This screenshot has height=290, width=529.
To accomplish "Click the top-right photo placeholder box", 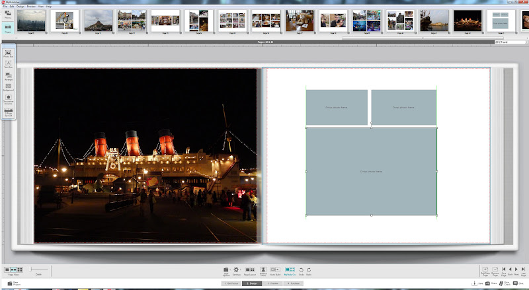I will 403,107.
